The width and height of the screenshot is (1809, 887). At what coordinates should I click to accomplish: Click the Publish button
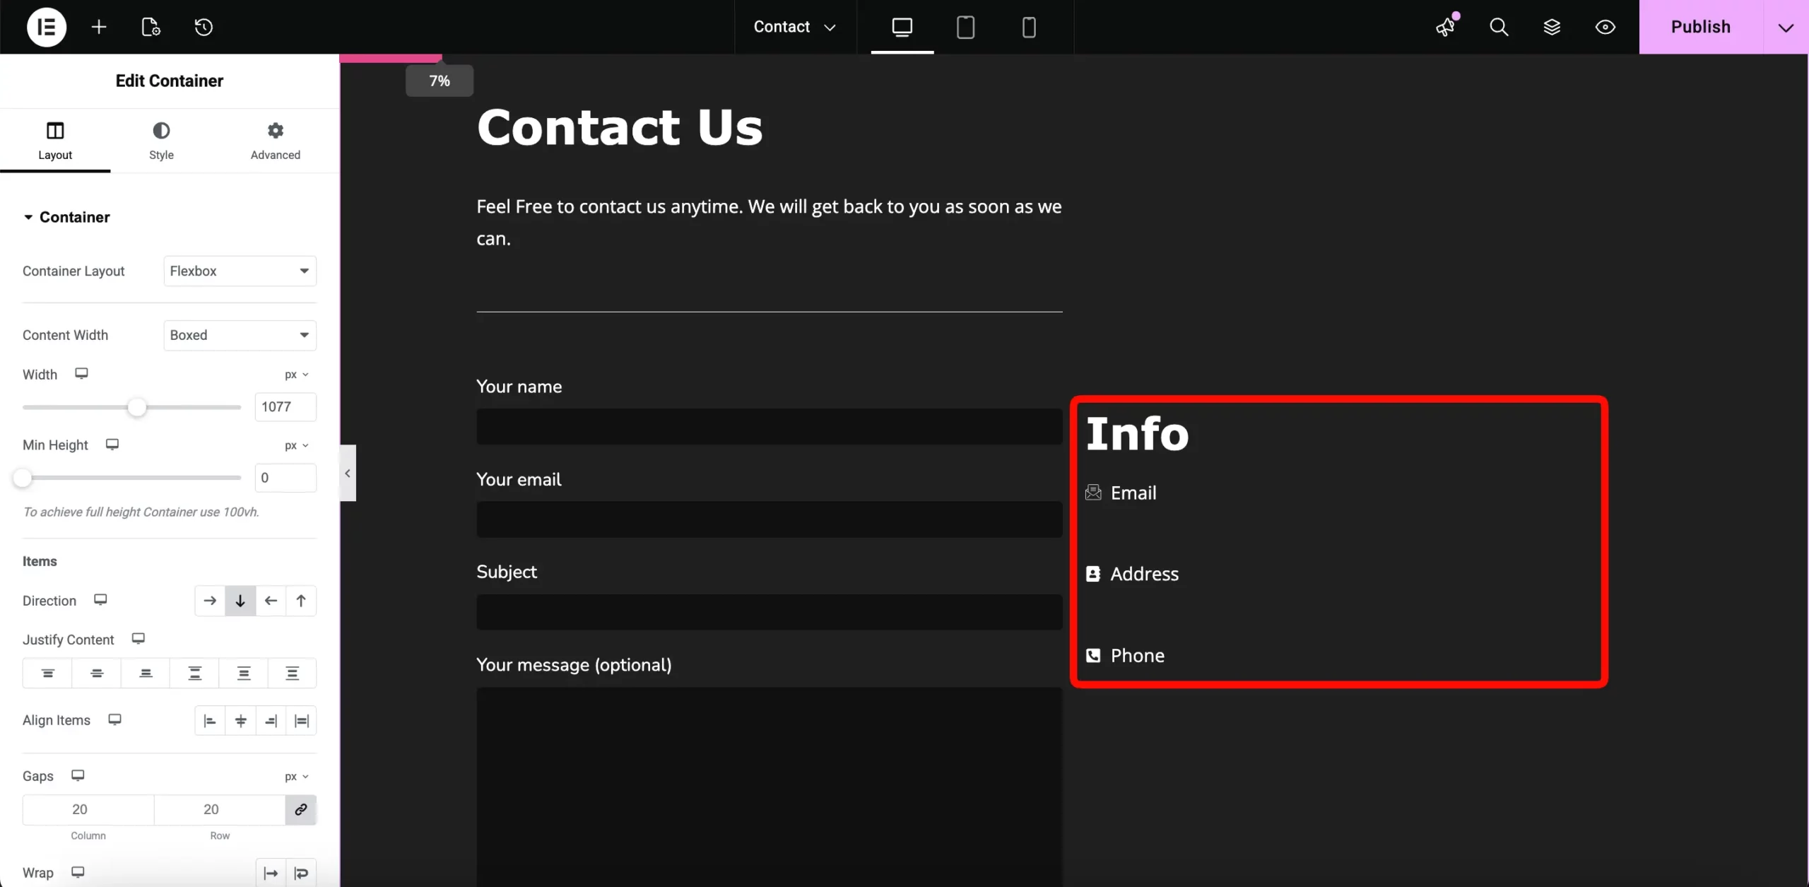pyautogui.click(x=1700, y=27)
